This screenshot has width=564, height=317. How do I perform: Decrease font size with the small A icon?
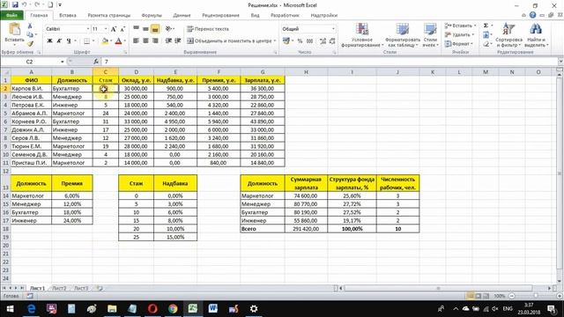tap(122, 29)
